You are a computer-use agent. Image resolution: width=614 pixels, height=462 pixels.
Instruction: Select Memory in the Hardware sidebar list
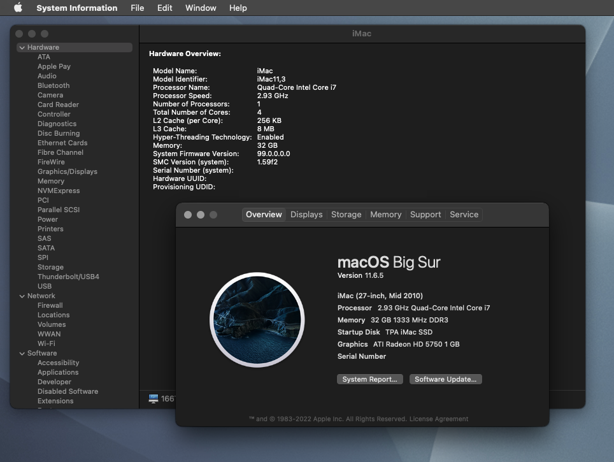(x=51, y=181)
